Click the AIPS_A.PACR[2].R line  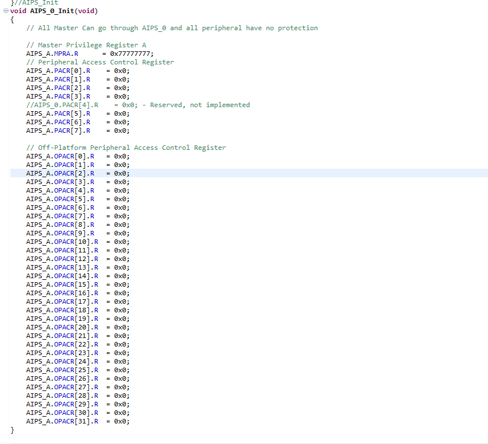pos(78,88)
